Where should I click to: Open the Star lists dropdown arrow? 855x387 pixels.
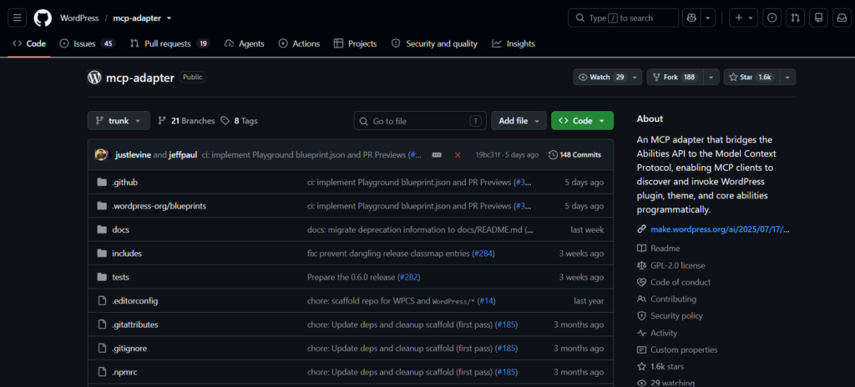click(x=787, y=78)
